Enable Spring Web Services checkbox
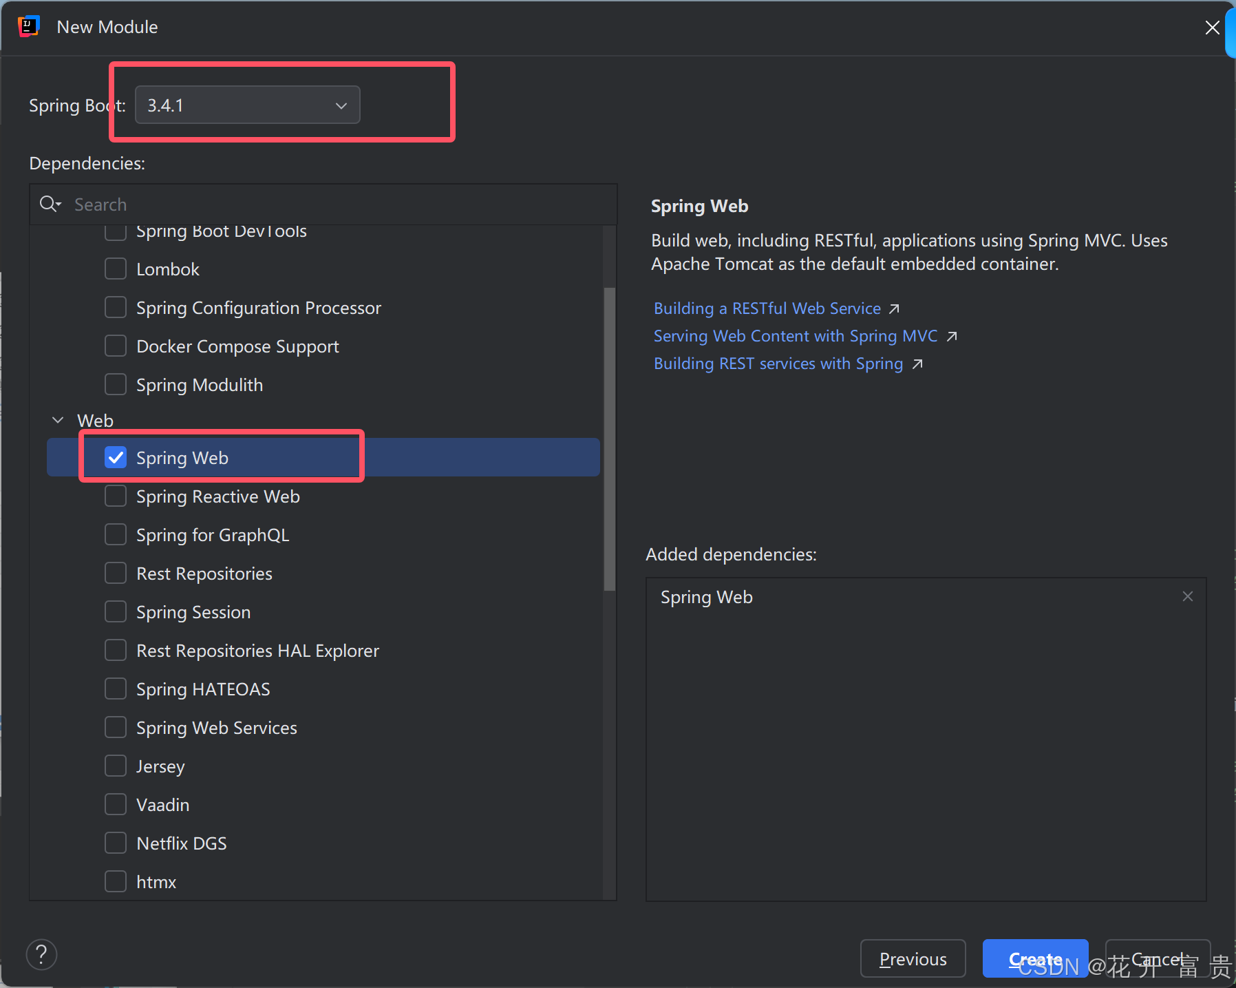The image size is (1236, 988). (x=116, y=727)
